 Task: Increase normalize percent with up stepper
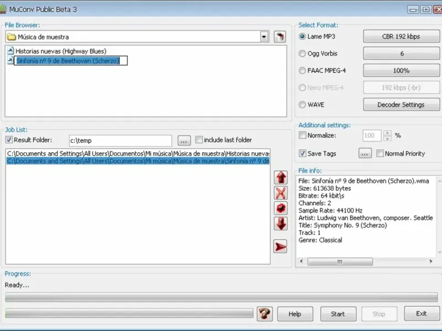click(387, 133)
